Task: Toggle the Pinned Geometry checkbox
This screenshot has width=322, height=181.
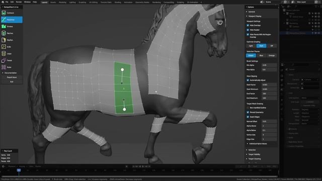Action: (x=248, y=112)
